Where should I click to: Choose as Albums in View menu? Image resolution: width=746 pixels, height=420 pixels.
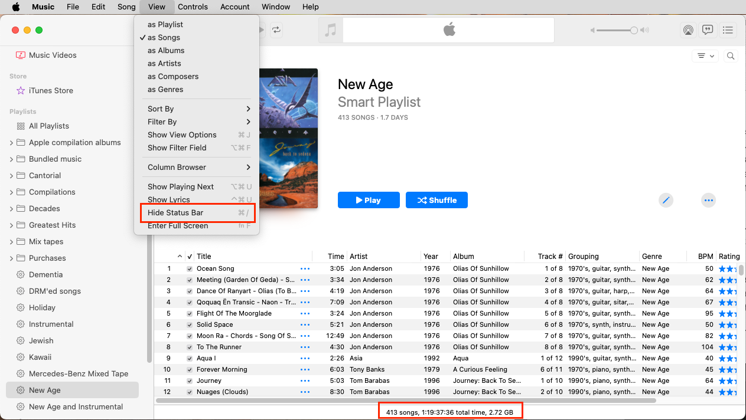click(x=197, y=50)
